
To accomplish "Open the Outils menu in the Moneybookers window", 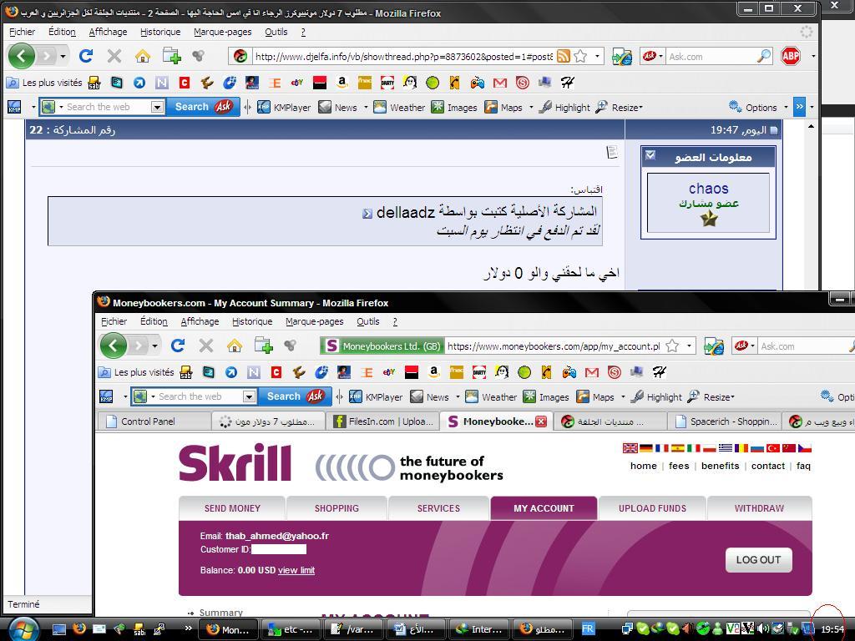I will click(368, 321).
